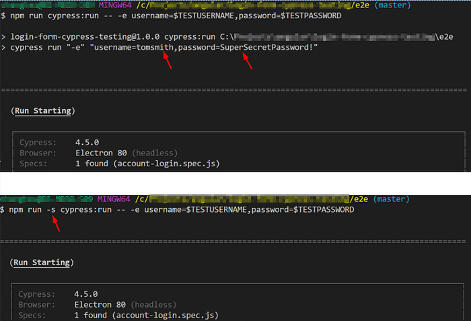Click the Cypress version '4.5.0' in bottom terminal
The width and height of the screenshot is (471, 321).
(86, 294)
